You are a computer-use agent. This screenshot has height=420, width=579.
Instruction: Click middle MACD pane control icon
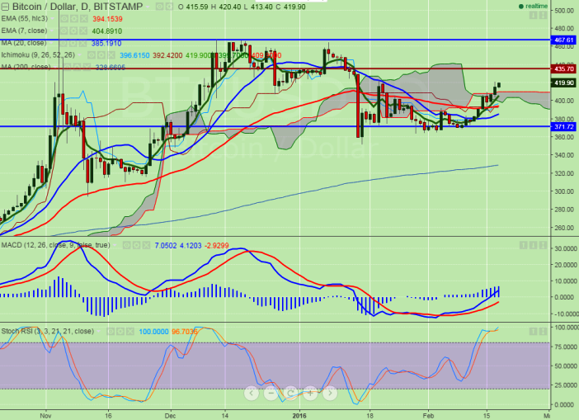pos(533,245)
